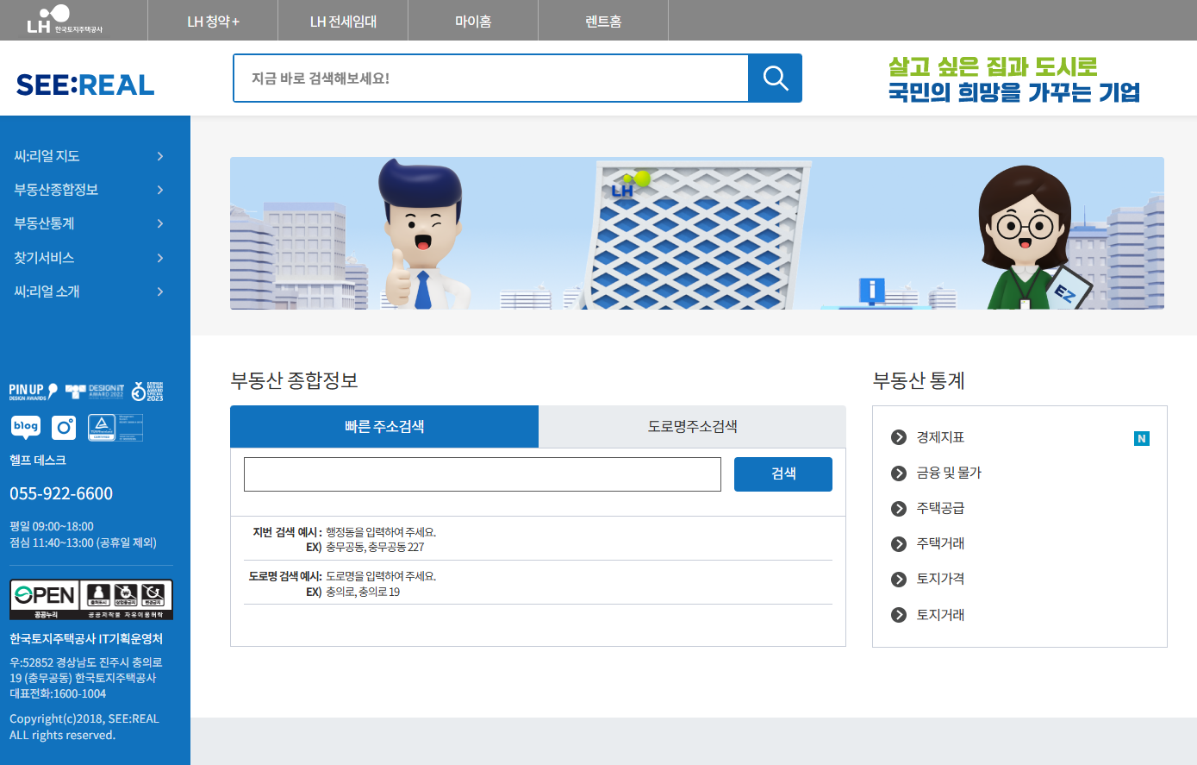The width and height of the screenshot is (1197, 765).
Task: Focus the 지금 바로 검색해보세요 search box
Action: point(490,78)
